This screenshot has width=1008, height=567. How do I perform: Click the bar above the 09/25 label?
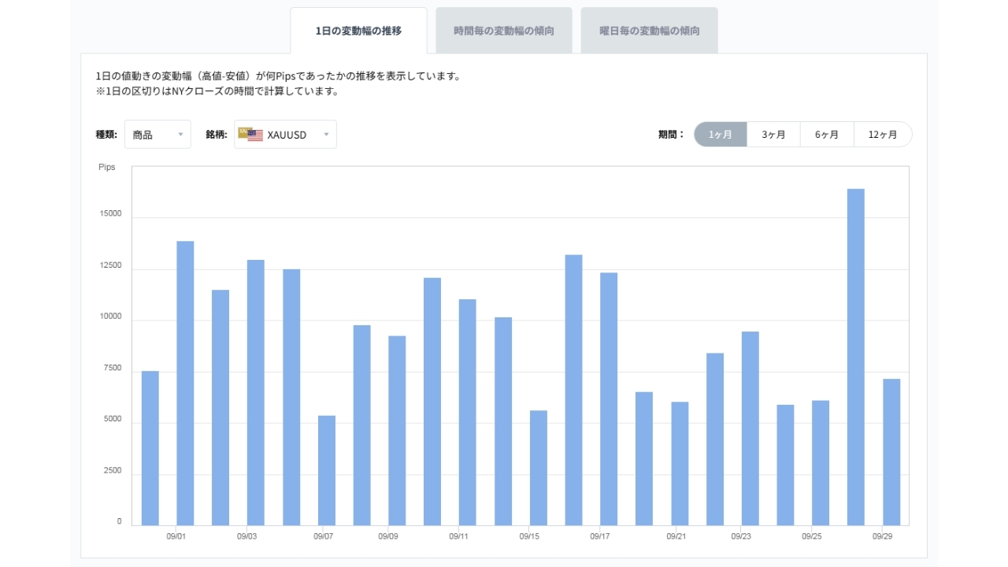tap(821, 463)
